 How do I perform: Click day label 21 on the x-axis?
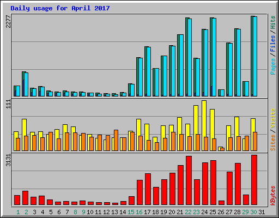point(180,212)
